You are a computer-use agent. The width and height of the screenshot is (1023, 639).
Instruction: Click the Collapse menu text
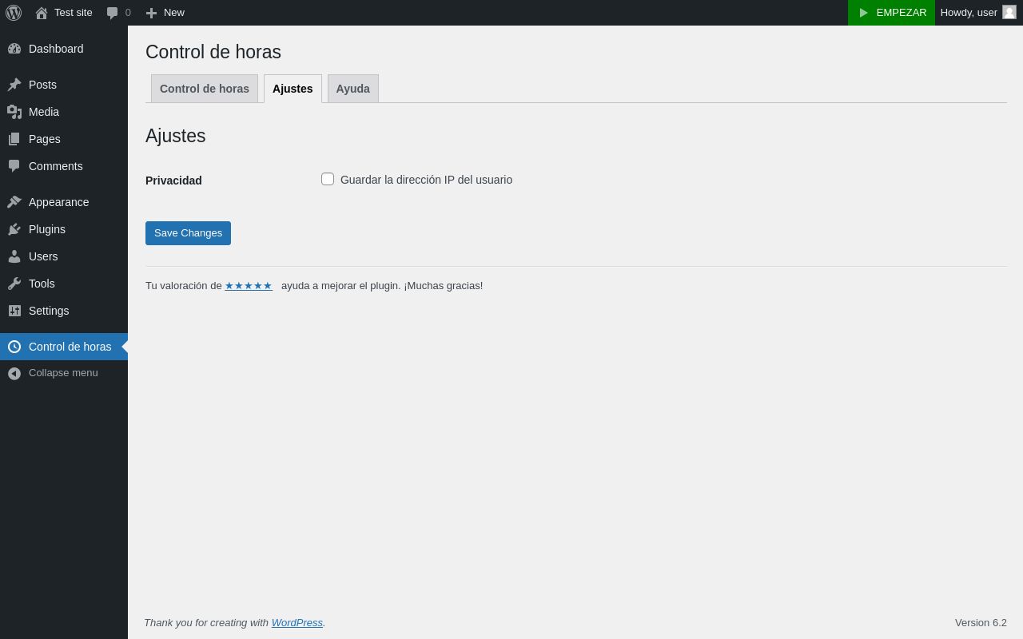pos(63,373)
